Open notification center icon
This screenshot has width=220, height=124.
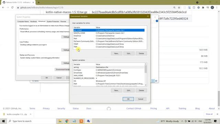[x=216, y=121]
